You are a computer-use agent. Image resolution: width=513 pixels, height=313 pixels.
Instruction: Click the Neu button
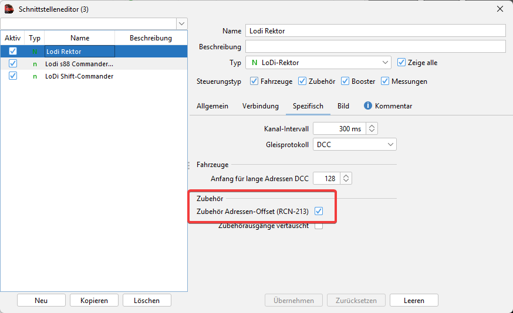pos(41,300)
